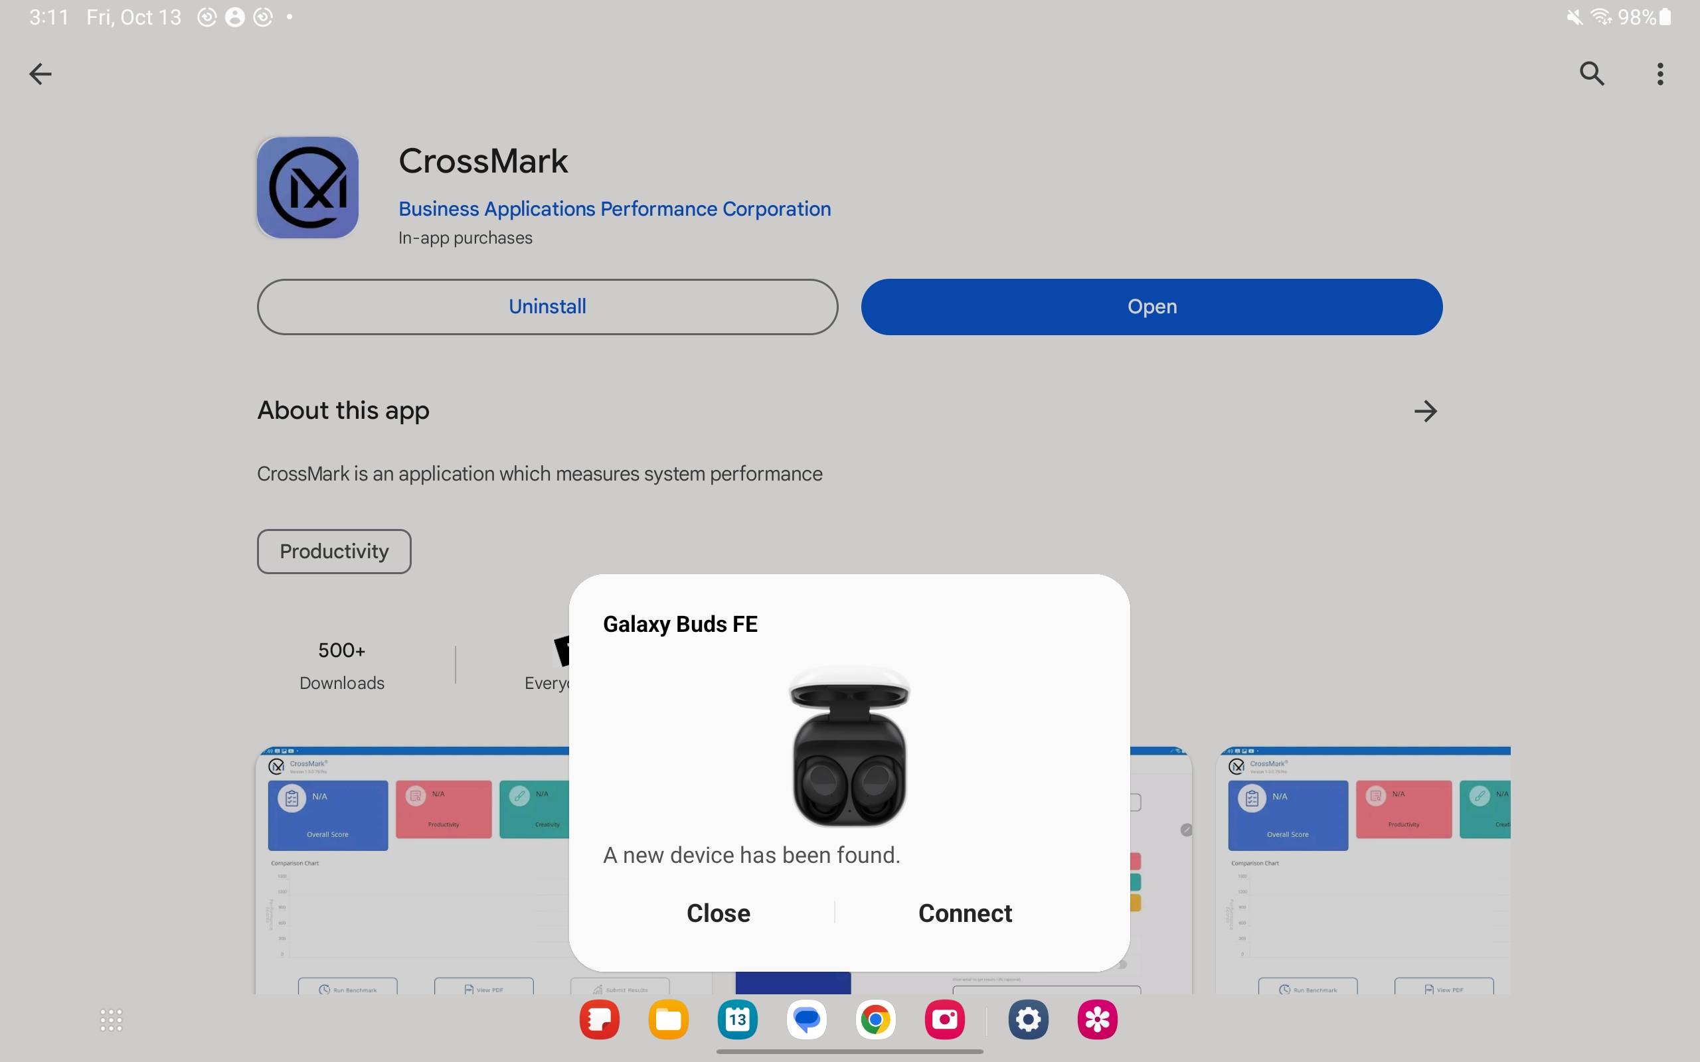1700x1062 pixels.
Task: Open the Camera app in dock
Action: pos(944,1019)
